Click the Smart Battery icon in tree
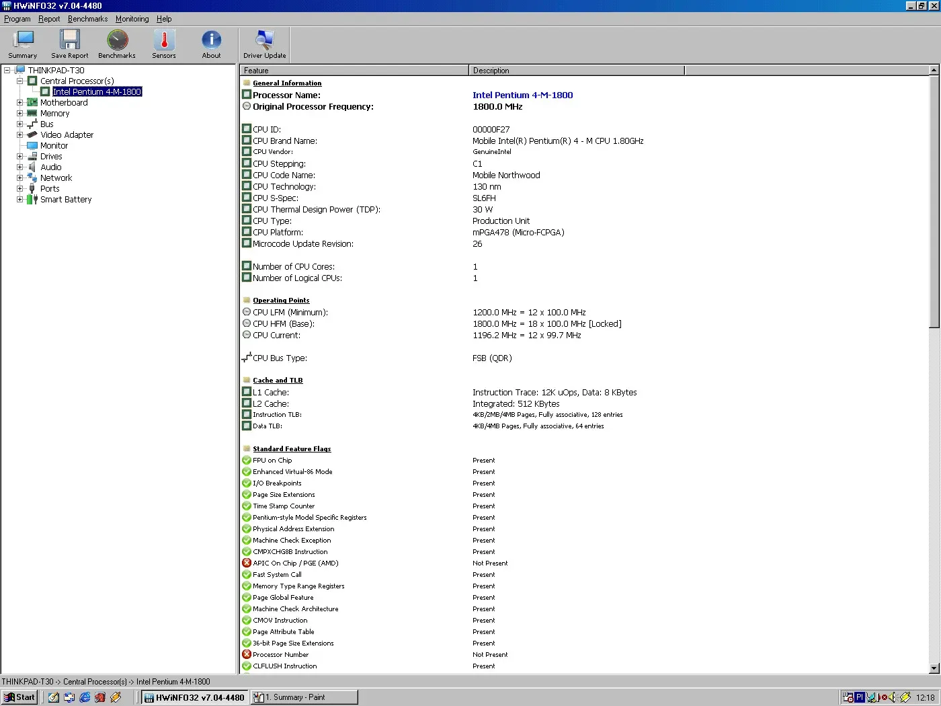Image resolution: width=941 pixels, height=706 pixels. coord(32,199)
